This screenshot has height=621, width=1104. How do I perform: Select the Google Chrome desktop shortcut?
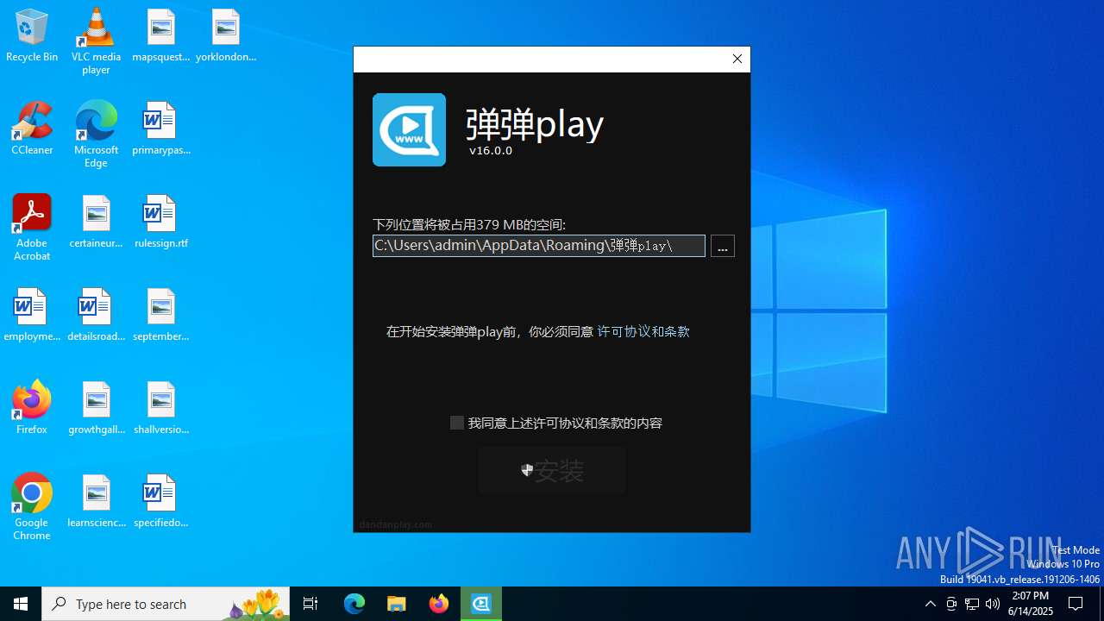[x=32, y=507]
